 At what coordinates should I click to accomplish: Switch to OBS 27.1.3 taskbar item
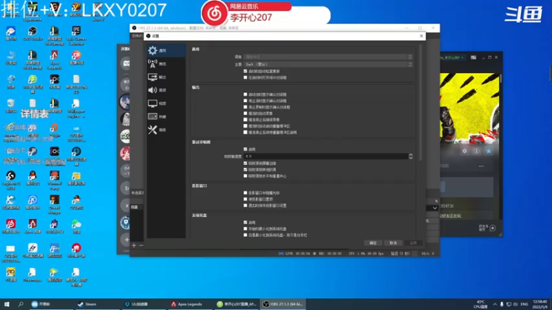coord(283,304)
